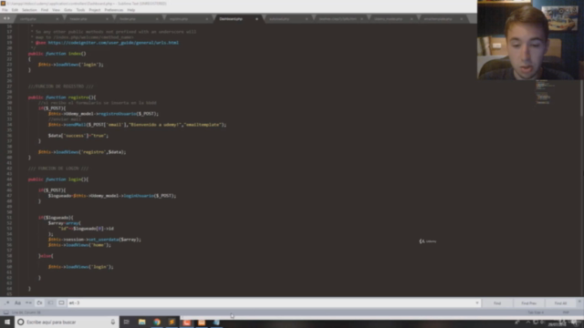The width and height of the screenshot is (584, 328).
Task: Open the Find menu
Action: (45, 10)
